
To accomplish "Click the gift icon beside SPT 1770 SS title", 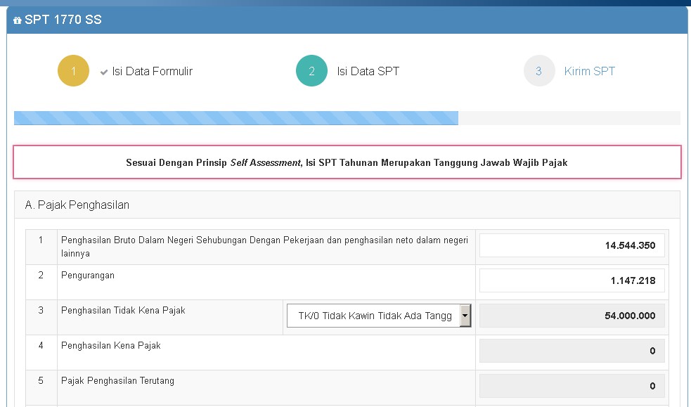I will click(x=18, y=20).
